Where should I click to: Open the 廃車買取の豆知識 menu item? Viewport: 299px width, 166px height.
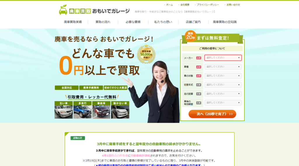pos(225,22)
